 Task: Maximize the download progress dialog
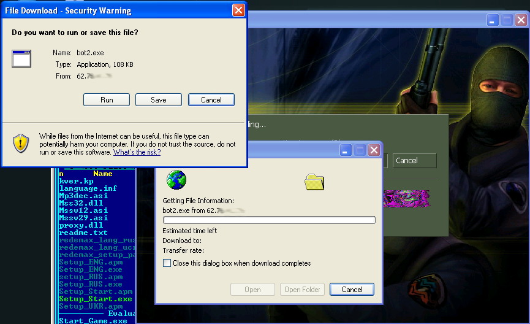click(360, 150)
